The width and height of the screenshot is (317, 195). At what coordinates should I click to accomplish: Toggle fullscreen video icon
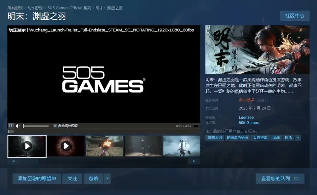tap(196, 126)
